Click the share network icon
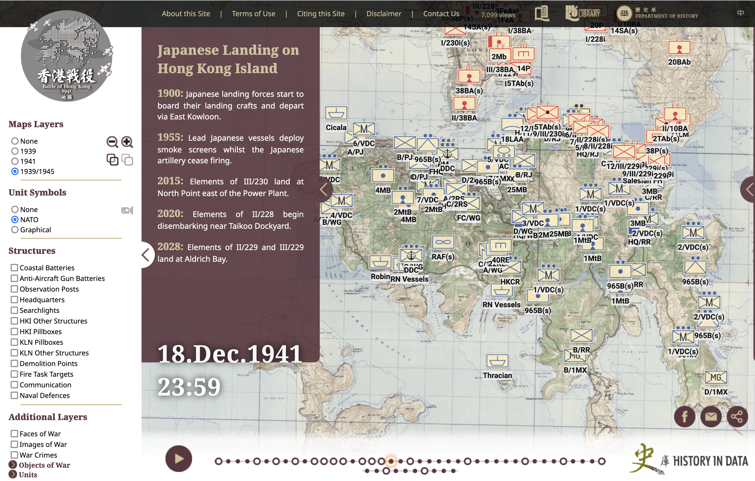This screenshot has height=481, width=755. 737,417
